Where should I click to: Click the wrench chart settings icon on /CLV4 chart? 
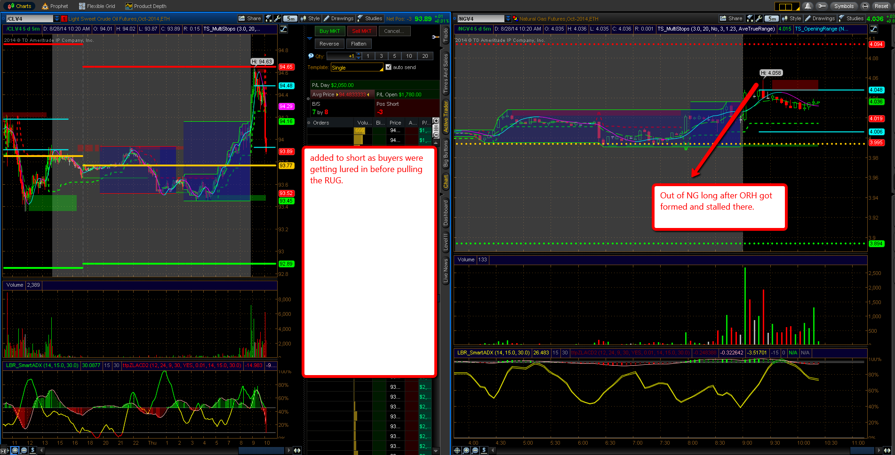(278, 18)
